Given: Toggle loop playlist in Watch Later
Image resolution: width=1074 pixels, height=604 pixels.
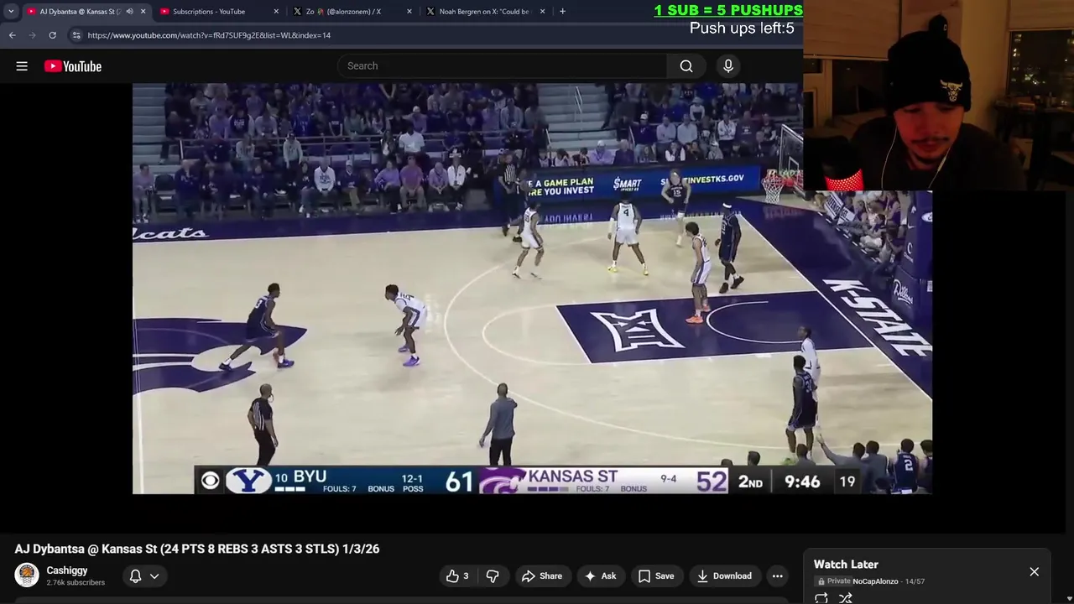Looking at the screenshot, I should tap(821, 598).
